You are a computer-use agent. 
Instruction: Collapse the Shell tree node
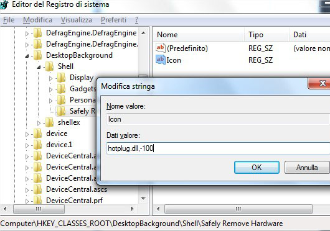click(x=39, y=67)
